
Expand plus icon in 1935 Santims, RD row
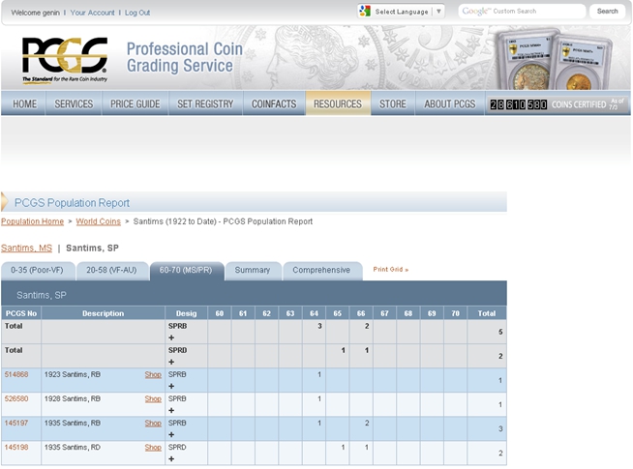[171, 458]
